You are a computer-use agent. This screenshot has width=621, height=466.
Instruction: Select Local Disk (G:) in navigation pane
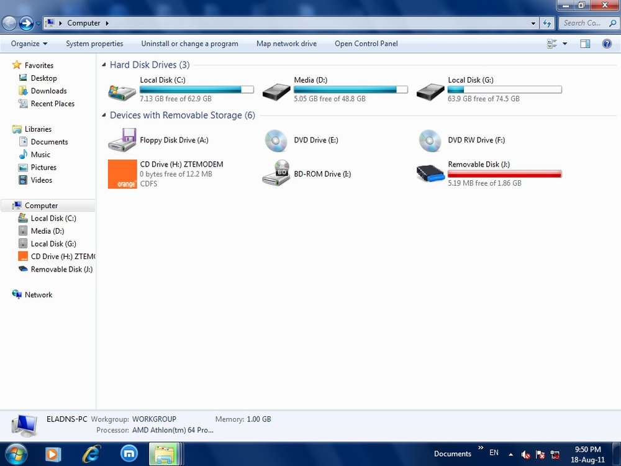click(53, 244)
